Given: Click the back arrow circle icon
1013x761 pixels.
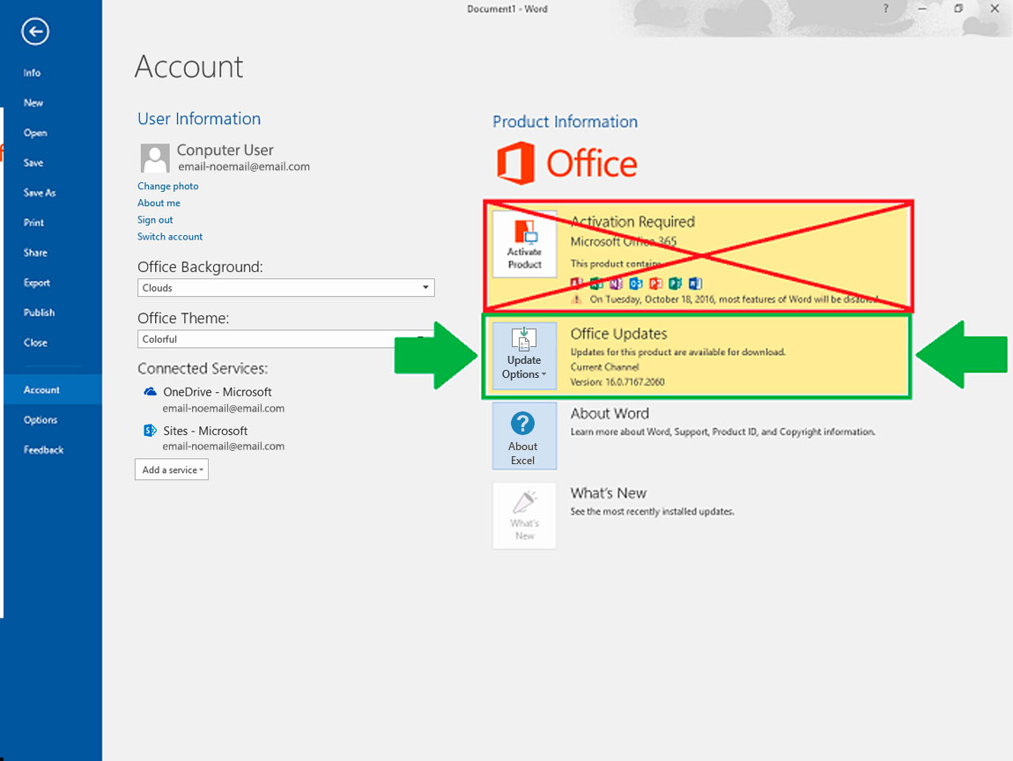Looking at the screenshot, I should 35,33.
